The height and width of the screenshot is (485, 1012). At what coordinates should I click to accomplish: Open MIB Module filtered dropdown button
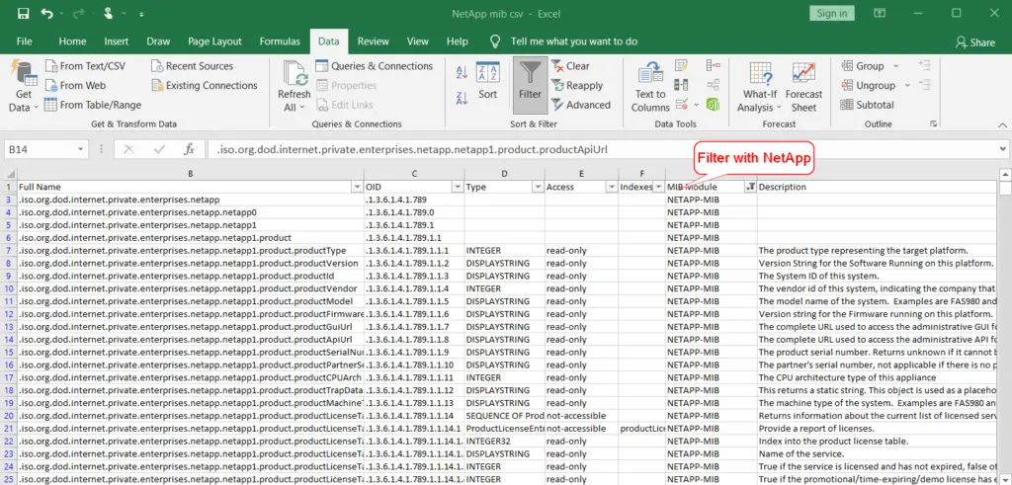pos(750,187)
